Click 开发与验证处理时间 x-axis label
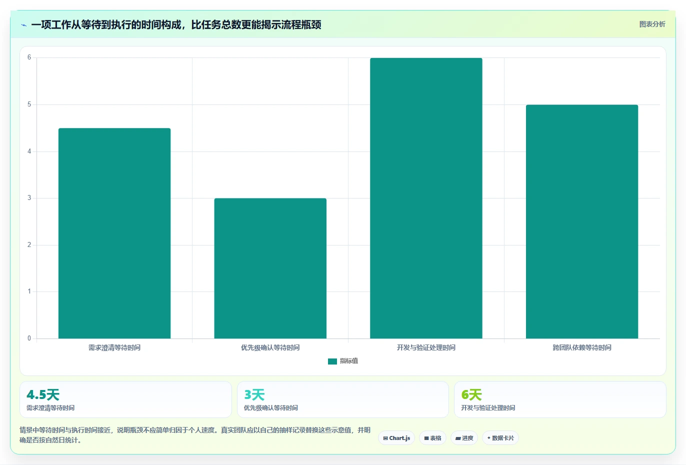Screen dimensions: 686x465 tap(426, 347)
